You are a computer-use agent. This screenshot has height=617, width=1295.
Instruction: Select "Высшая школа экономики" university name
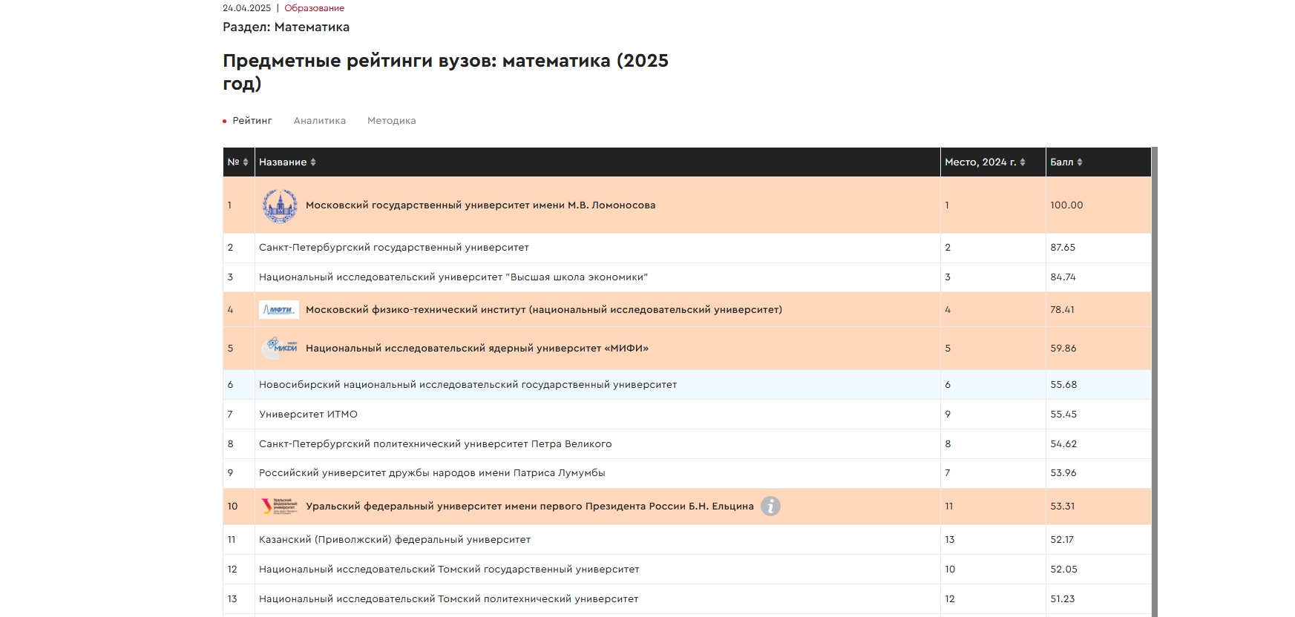point(453,277)
